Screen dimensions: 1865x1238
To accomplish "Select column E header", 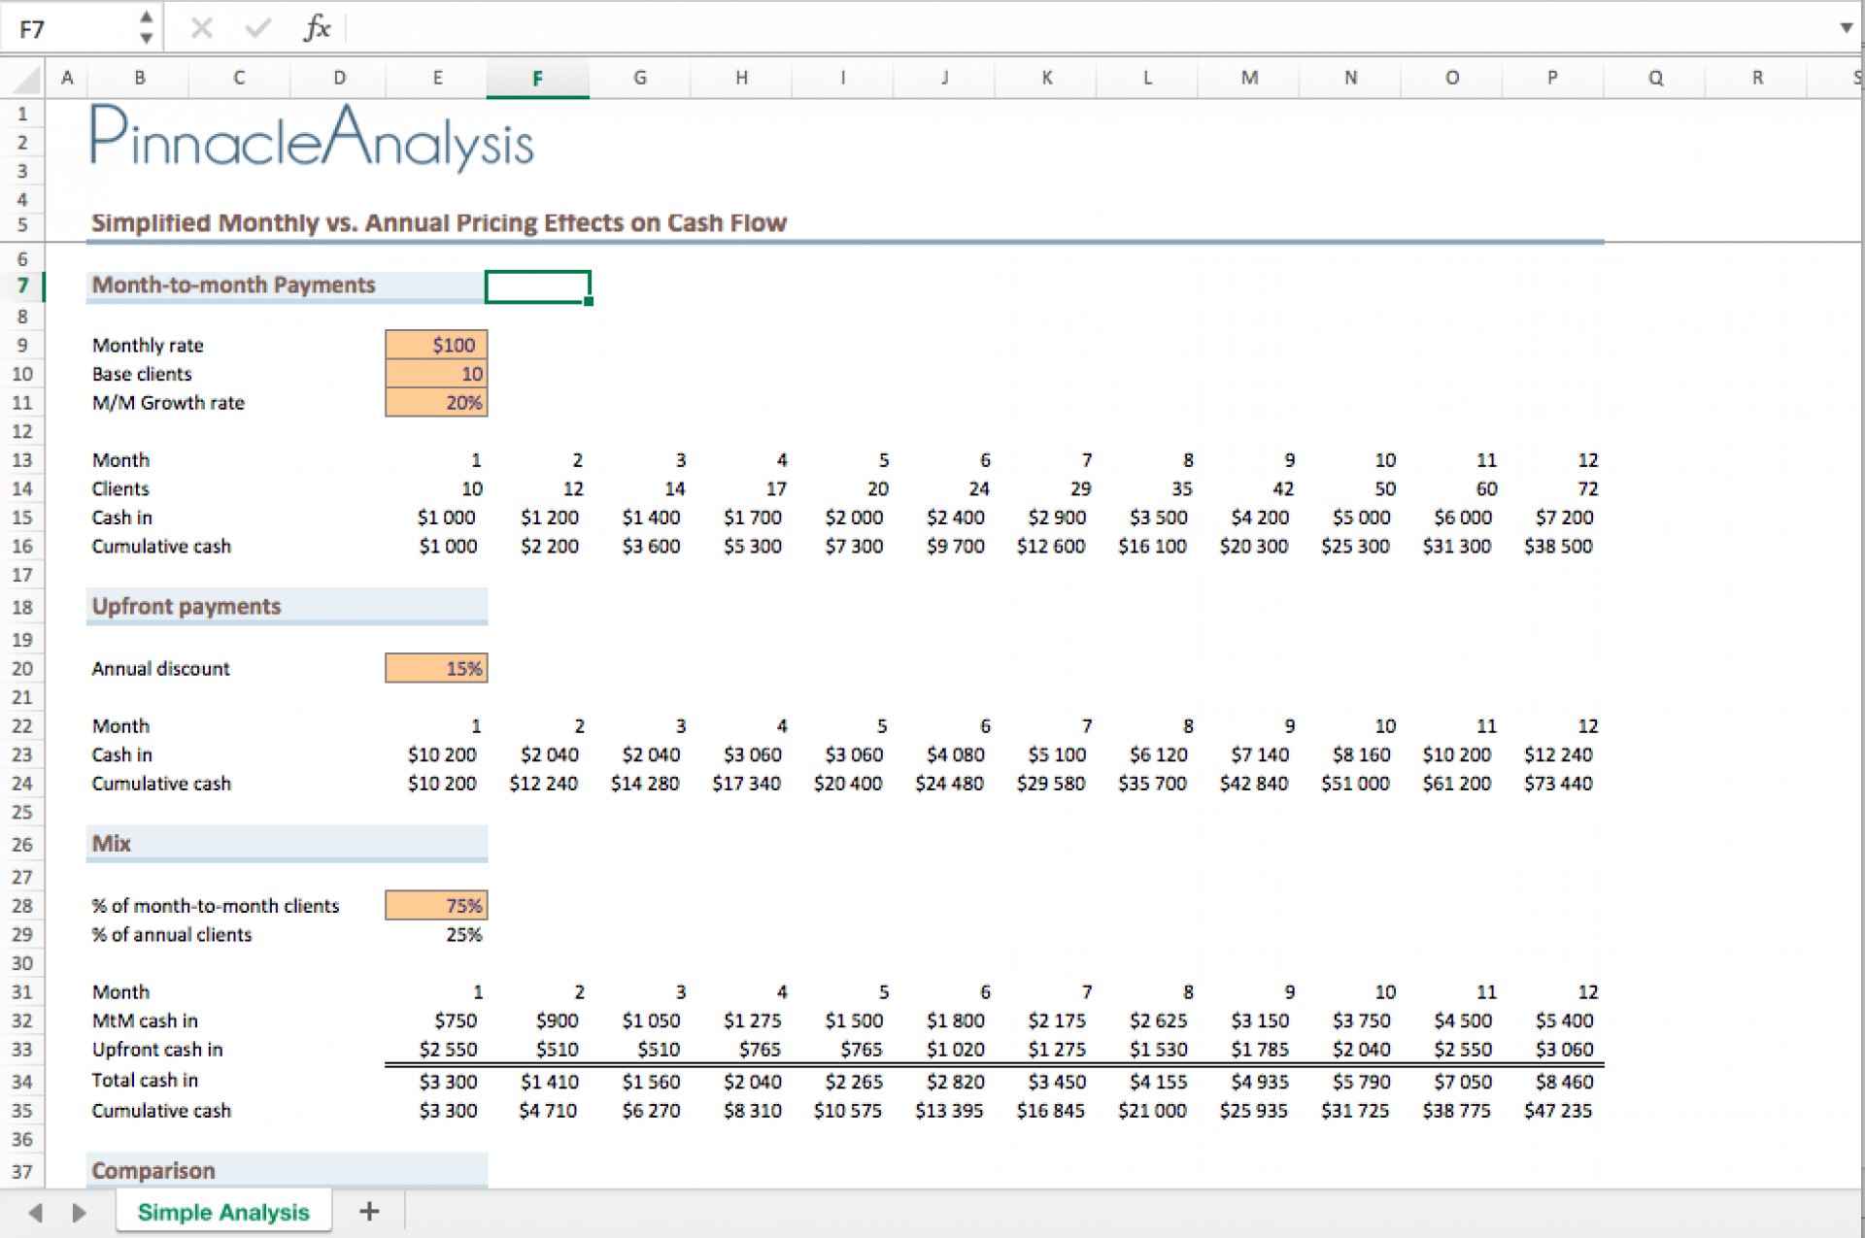I will point(437,79).
